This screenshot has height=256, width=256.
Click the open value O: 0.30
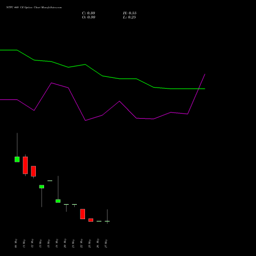pyautogui.click(x=89, y=17)
